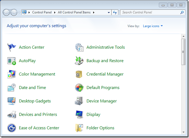
Task: Expand the arrow before Control Panel breadcrumb
Action: point(29,13)
